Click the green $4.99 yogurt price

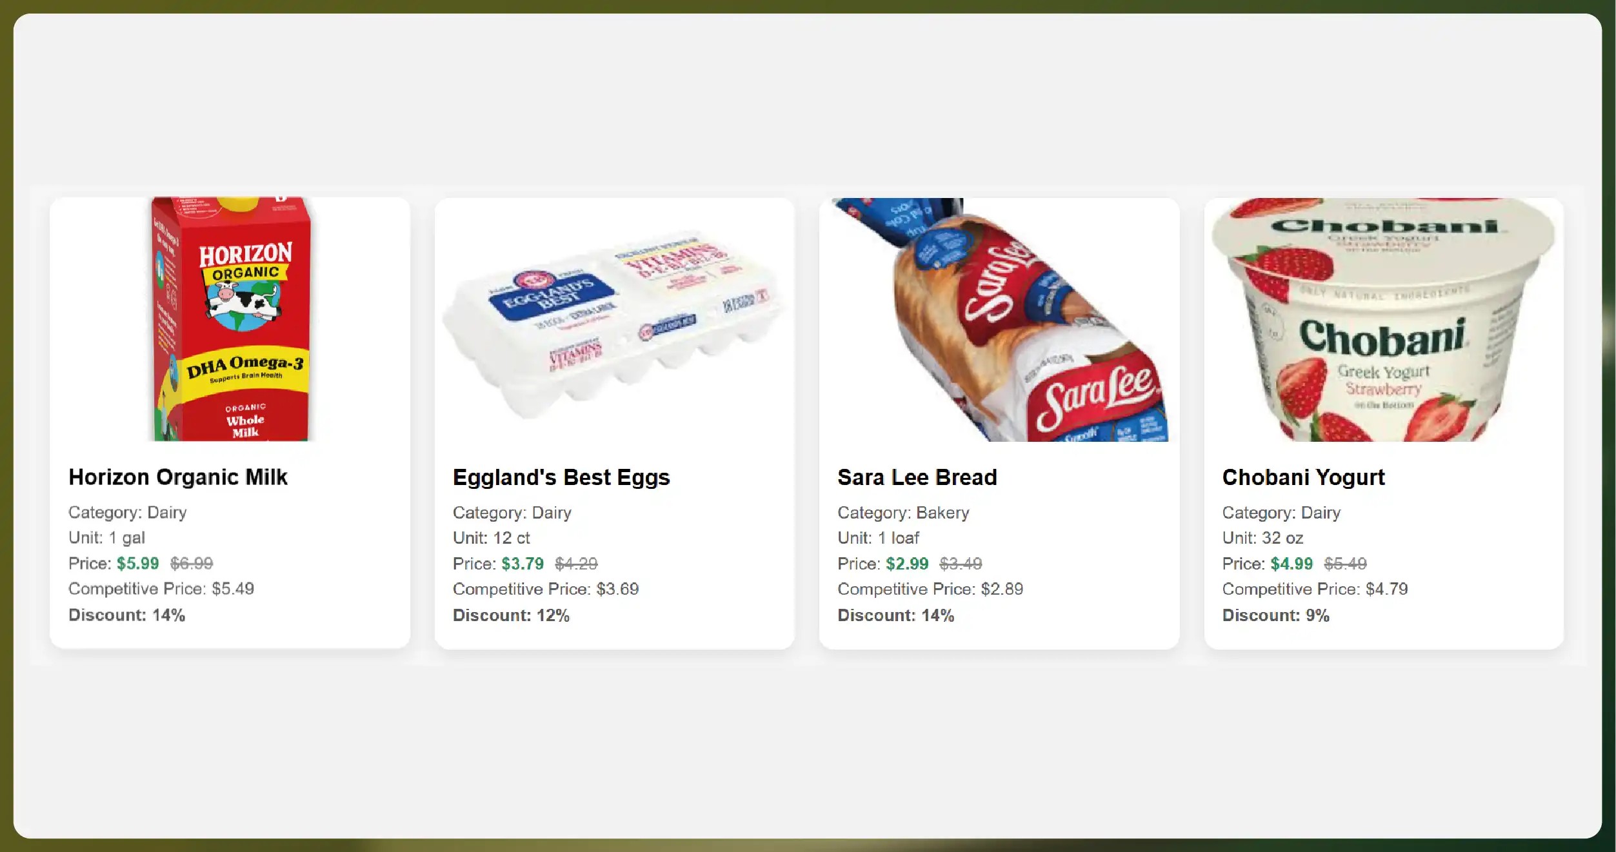coord(1292,564)
